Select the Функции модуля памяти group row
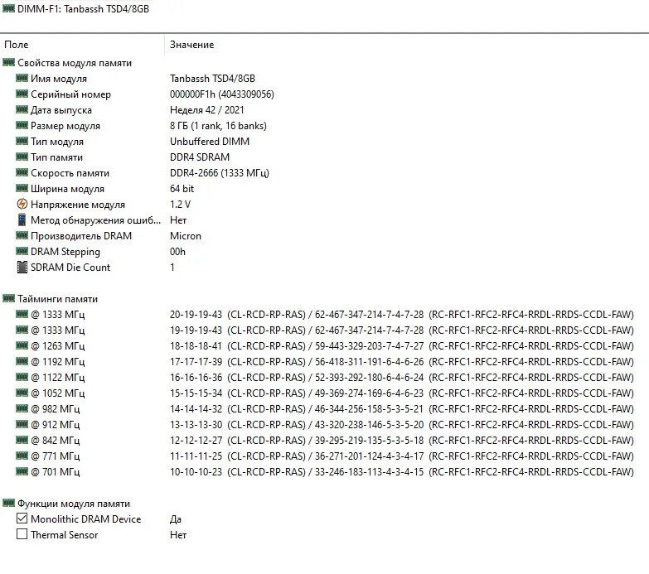This screenshot has height=574, width=649. (325, 504)
